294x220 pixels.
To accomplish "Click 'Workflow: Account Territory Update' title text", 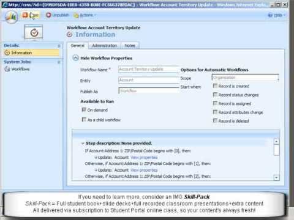I will click(x=104, y=28).
